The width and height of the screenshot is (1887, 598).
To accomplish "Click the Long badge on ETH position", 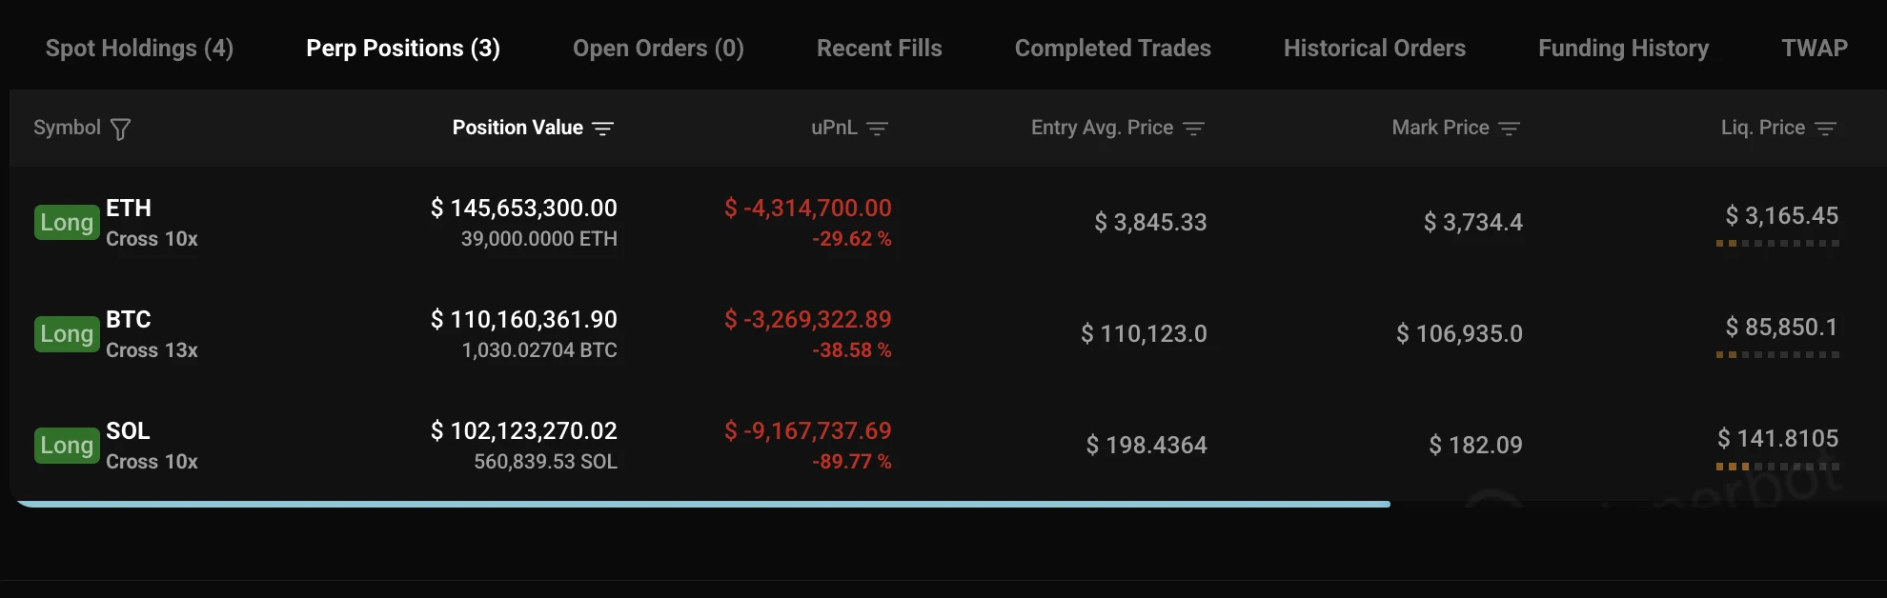I will (x=67, y=222).
